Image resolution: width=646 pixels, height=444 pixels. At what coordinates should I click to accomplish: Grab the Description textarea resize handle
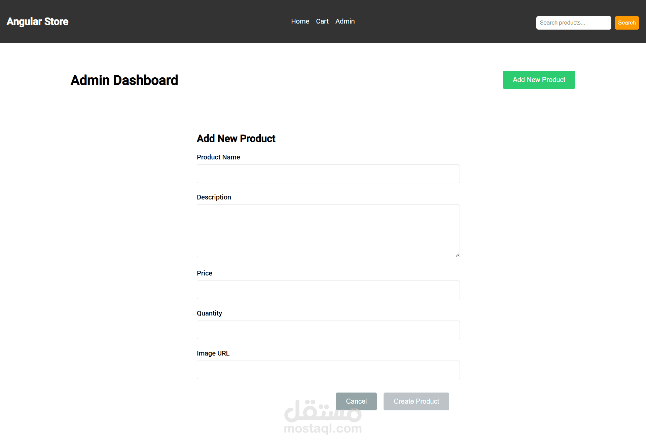[457, 255]
